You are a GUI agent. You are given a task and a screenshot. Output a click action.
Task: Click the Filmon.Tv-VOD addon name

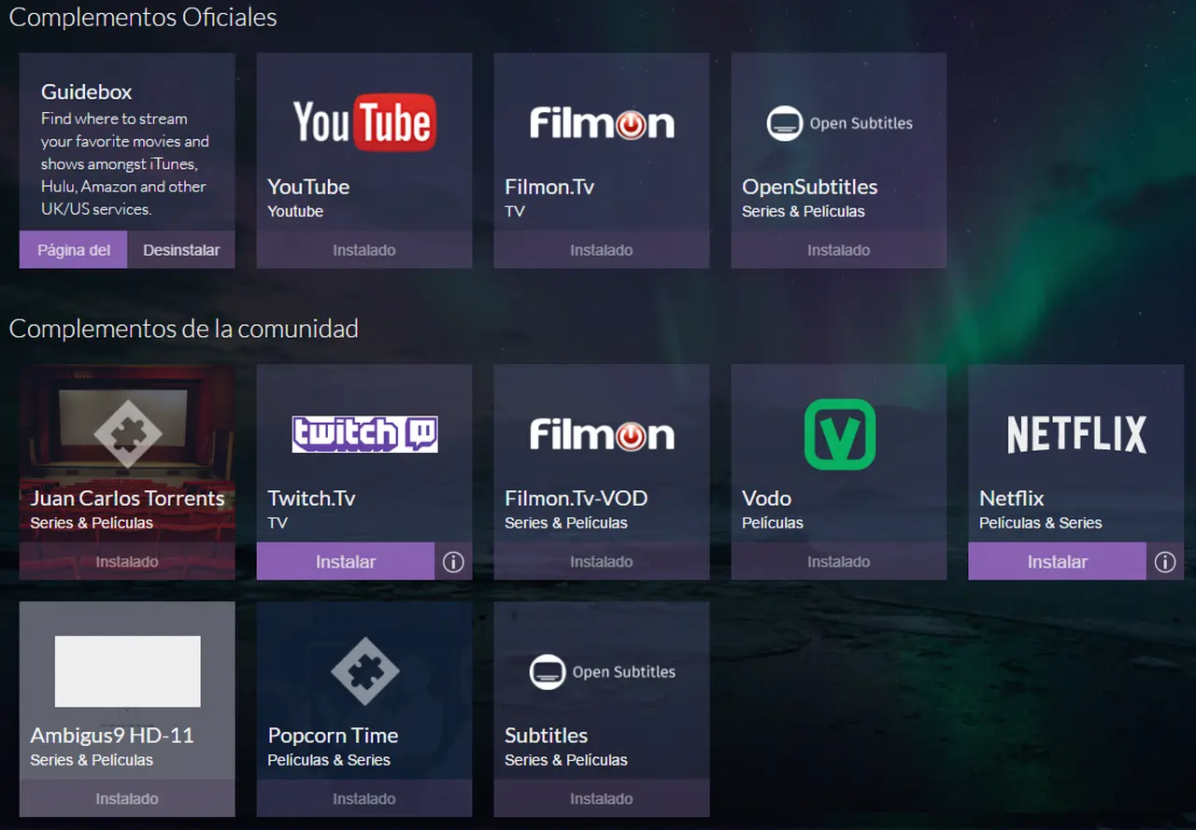[577, 499]
